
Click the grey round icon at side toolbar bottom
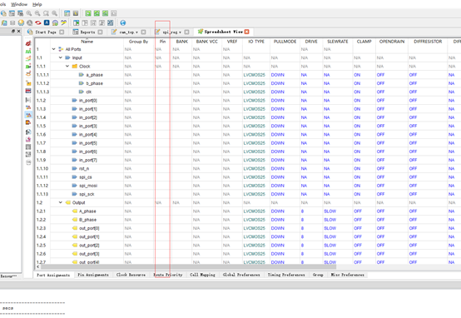point(28,162)
